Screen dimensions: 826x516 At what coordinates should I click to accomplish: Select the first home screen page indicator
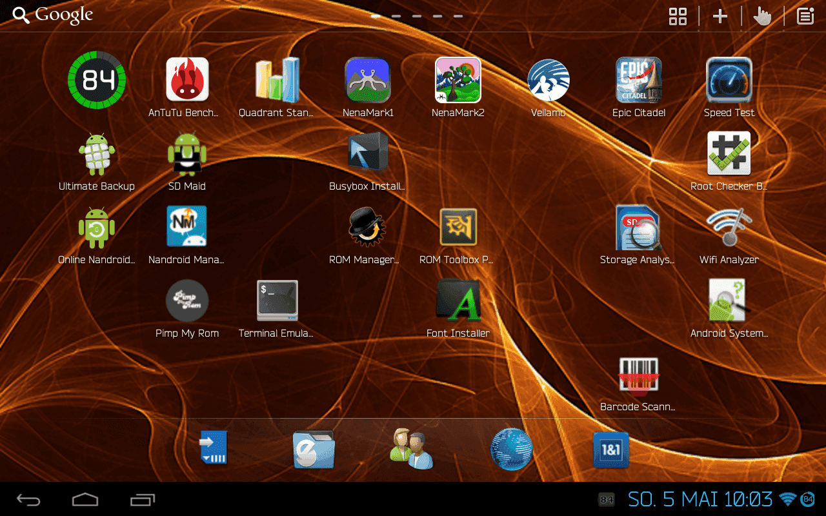click(376, 16)
